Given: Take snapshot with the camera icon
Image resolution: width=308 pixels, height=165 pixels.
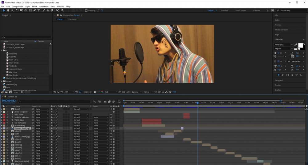Looking at the screenshot, I should coord(95,92).
